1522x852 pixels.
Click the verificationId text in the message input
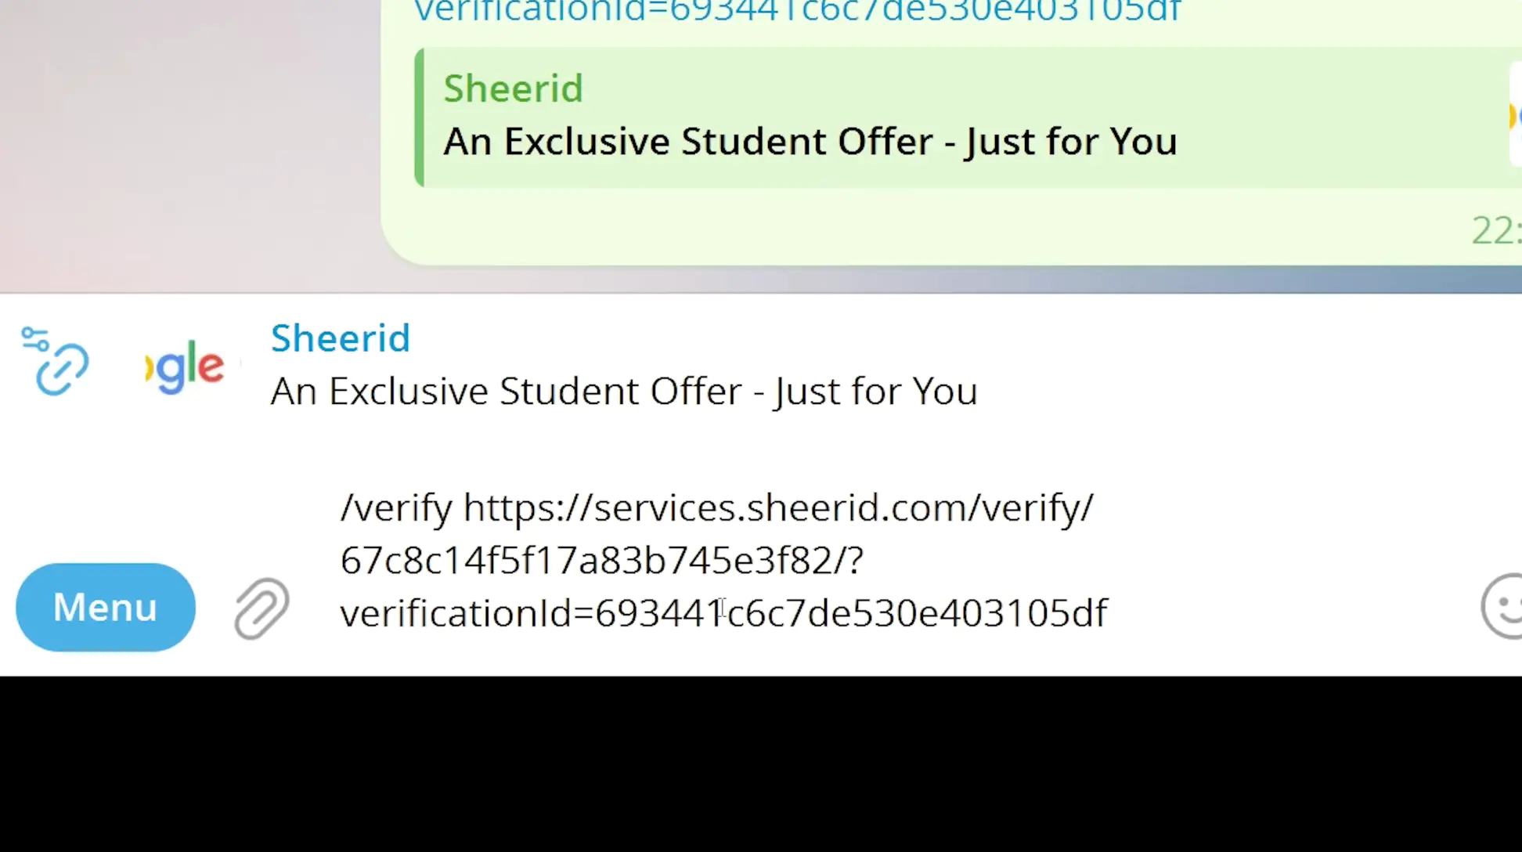[x=723, y=613]
